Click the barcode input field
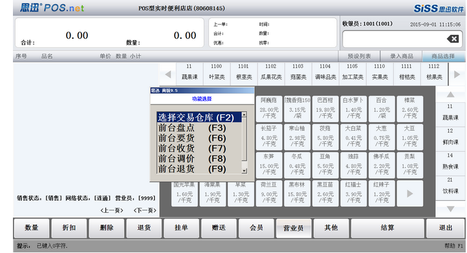 [x=402, y=39]
